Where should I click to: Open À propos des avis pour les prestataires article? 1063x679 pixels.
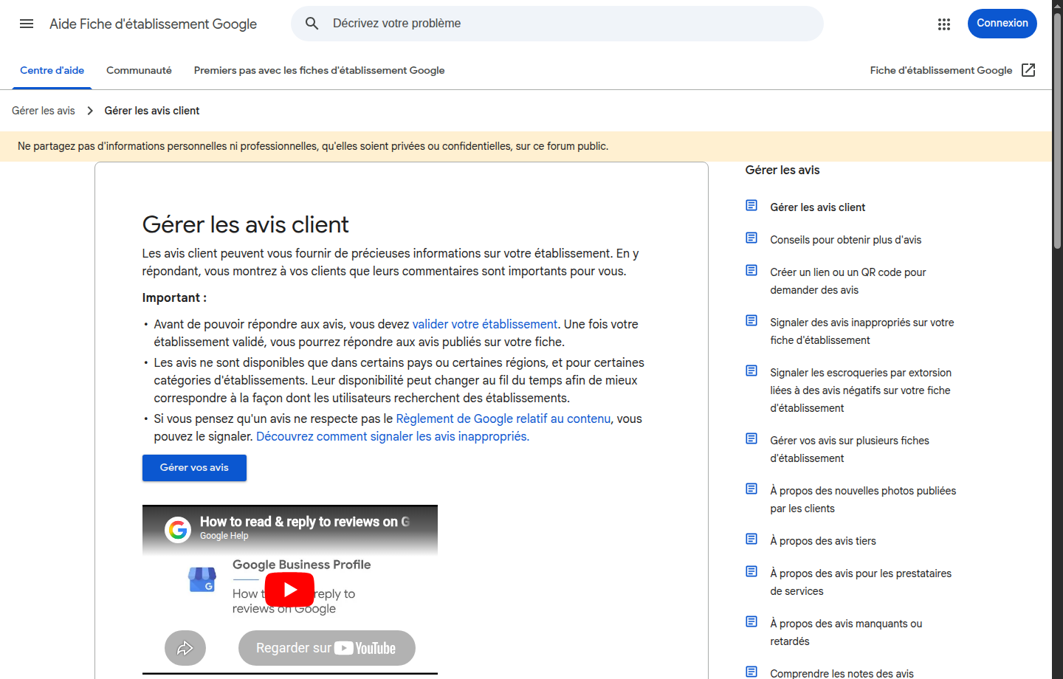pos(861,582)
